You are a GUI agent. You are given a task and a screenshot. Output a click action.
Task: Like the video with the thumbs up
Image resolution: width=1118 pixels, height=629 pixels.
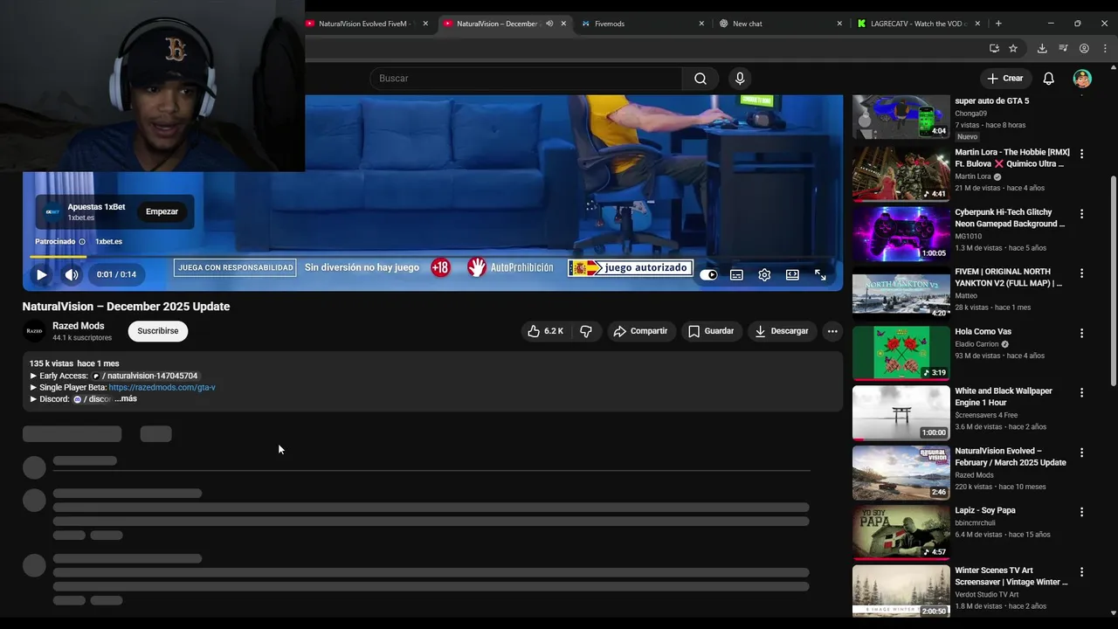pos(546,331)
